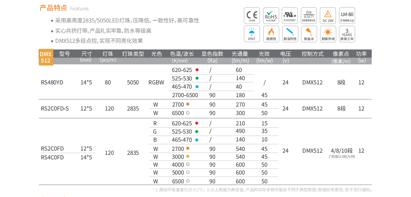
Task: Select the LM-80 lifetime certification badge
Action: point(347,15)
